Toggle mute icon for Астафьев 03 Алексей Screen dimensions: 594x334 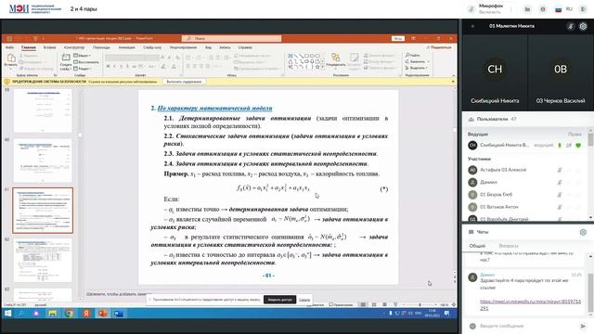point(560,171)
